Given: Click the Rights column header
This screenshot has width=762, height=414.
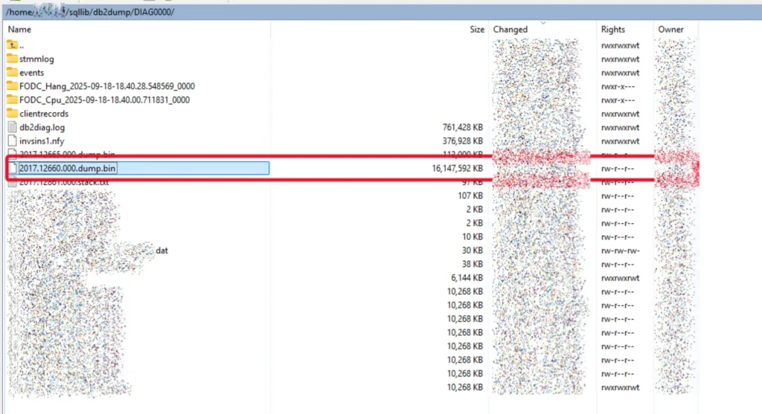Looking at the screenshot, I should click(613, 30).
